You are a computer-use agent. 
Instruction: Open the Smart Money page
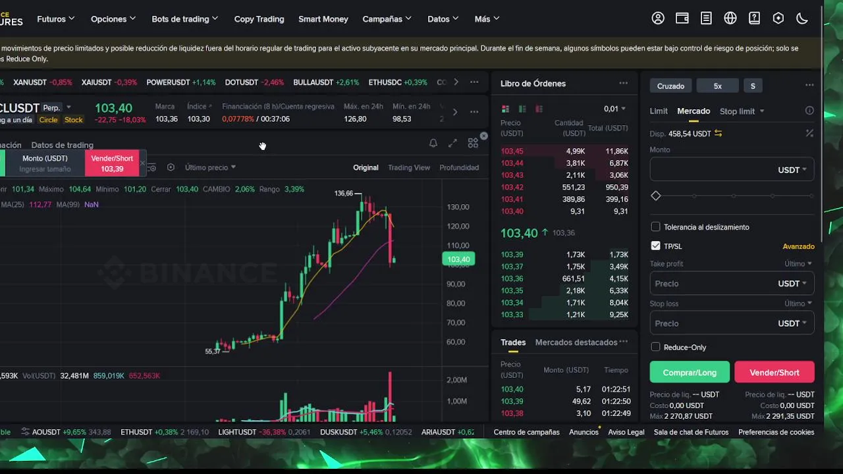pos(323,19)
